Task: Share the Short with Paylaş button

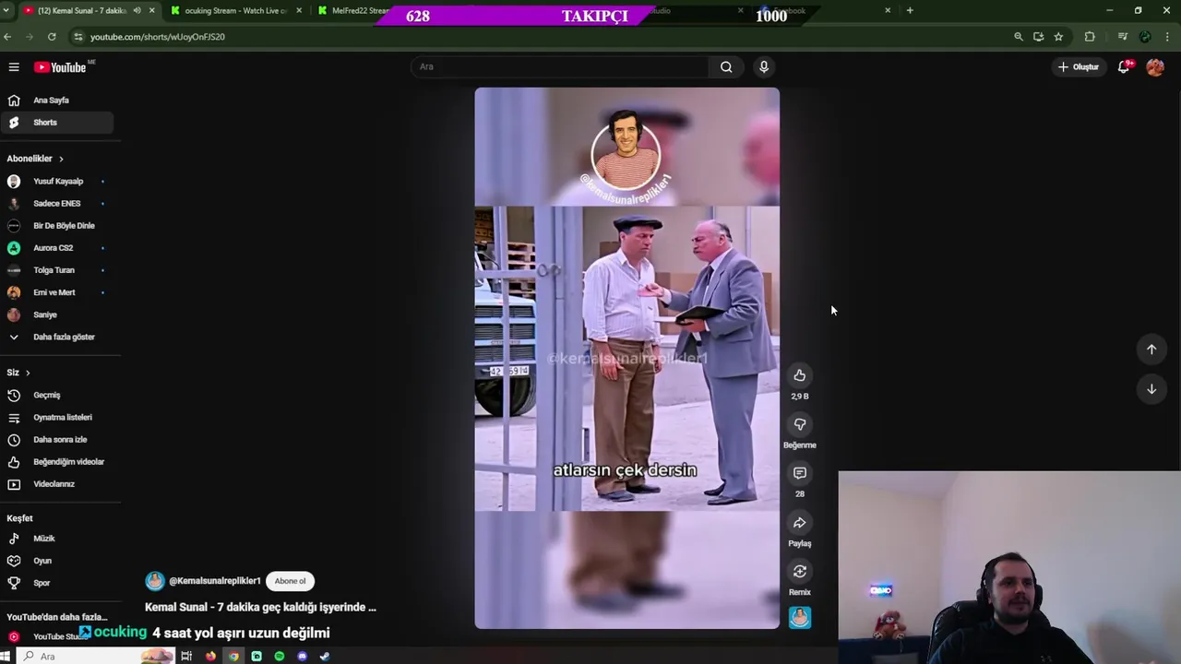Action: pos(800,523)
